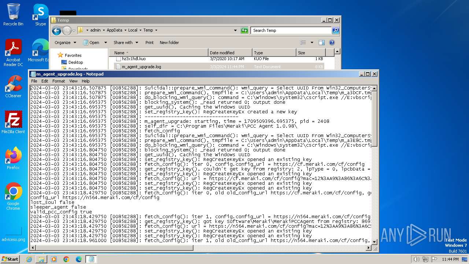Image resolution: width=469 pixels, height=264 pixels.
Task: Click Explorer file list scroll up arrow
Action: click(x=337, y=52)
